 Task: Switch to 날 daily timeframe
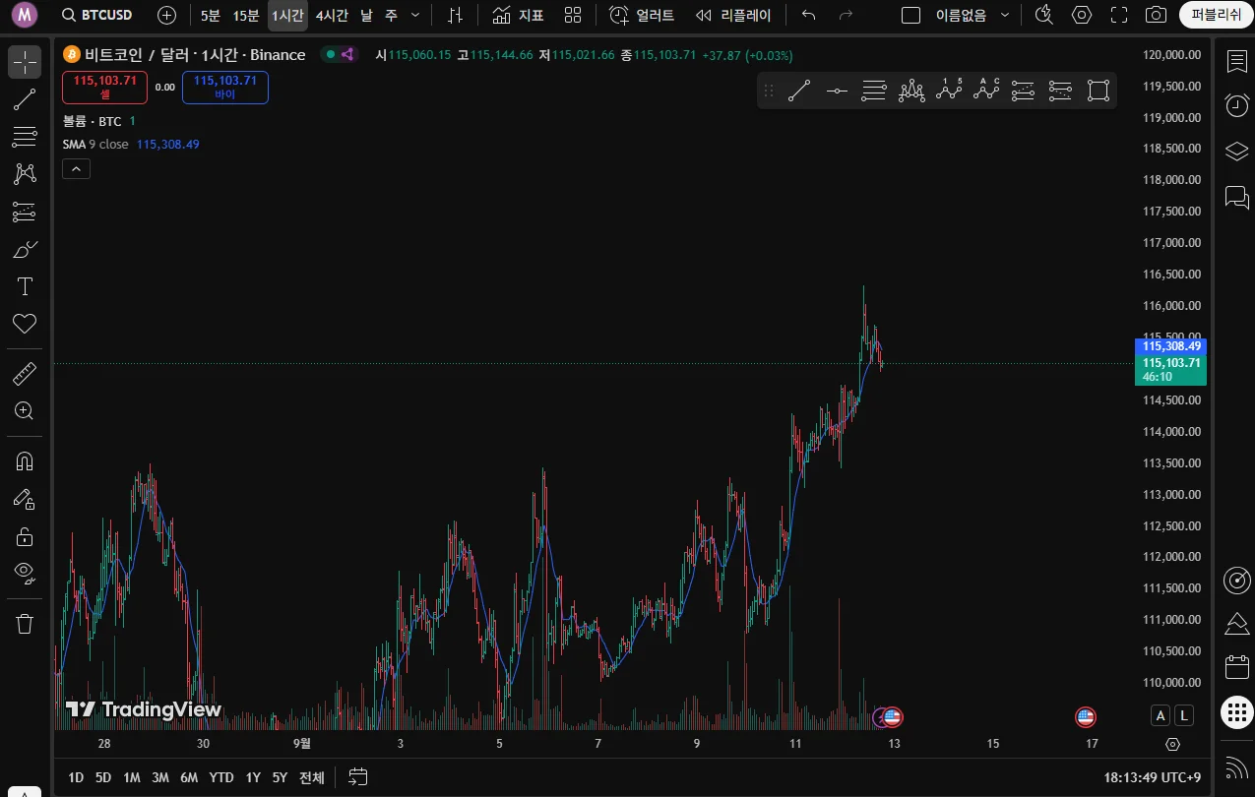pyautogui.click(x=366, y=15)
